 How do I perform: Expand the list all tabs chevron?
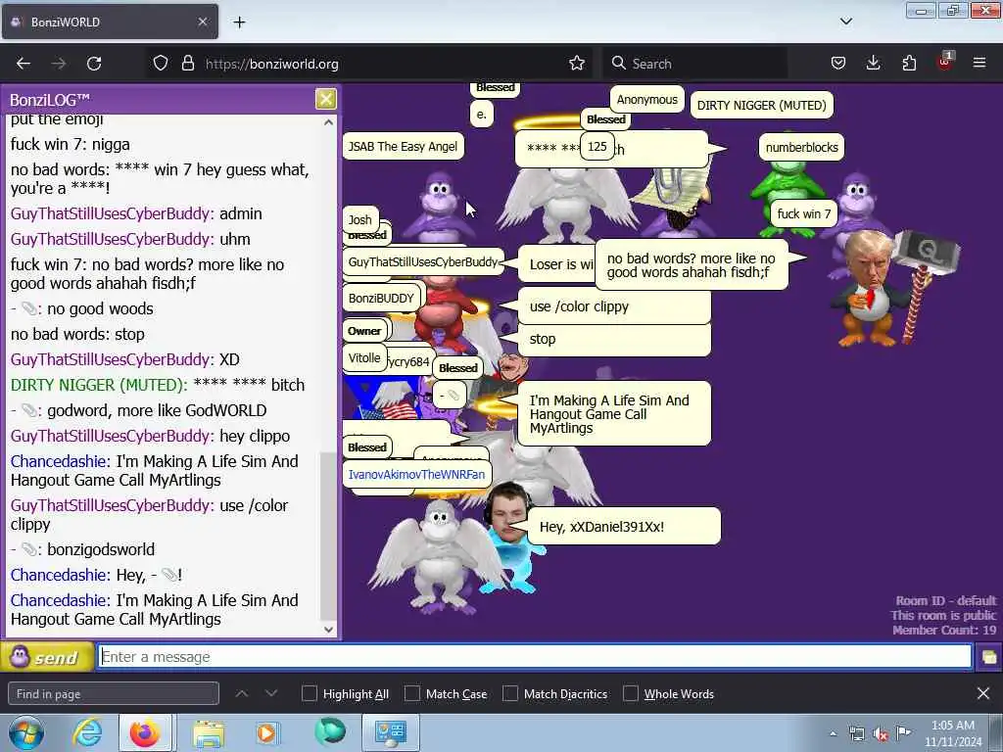846,22
